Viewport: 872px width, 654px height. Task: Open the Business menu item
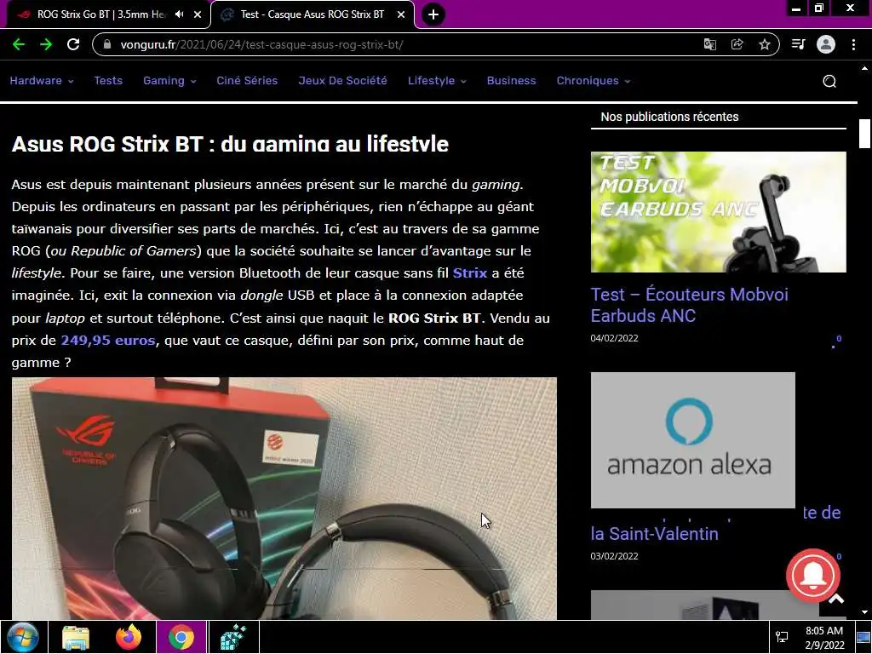511,81
